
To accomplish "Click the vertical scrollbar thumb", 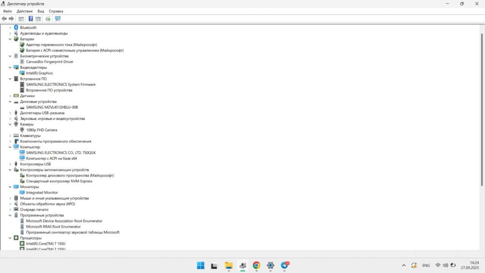I will [482, 110].
